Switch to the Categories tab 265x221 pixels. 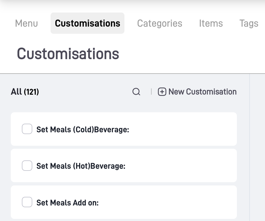pyautogui.click(x=160, y=23)
